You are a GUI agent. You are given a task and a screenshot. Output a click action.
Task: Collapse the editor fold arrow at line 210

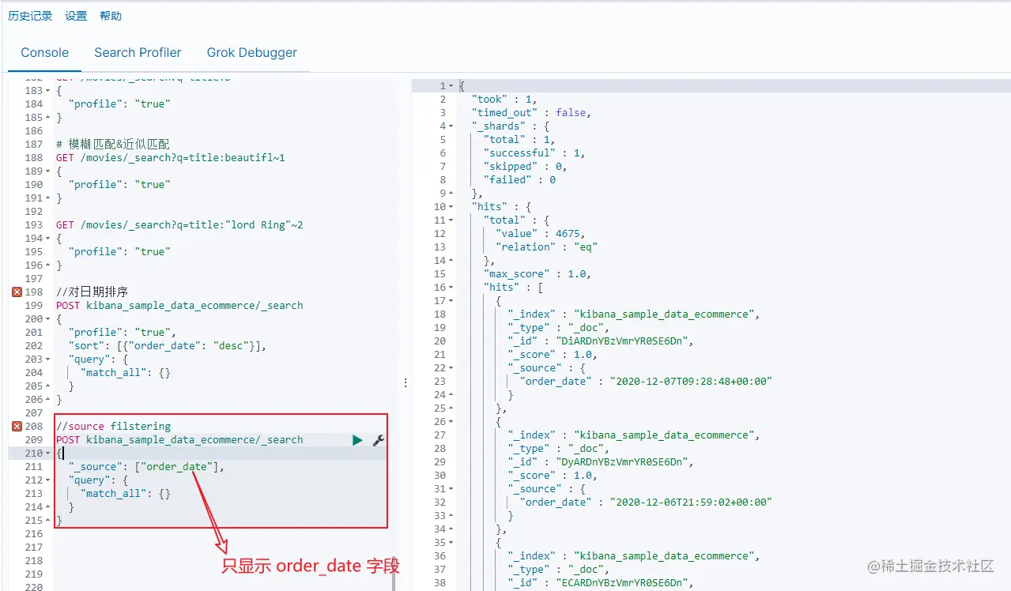click(48, 454)
